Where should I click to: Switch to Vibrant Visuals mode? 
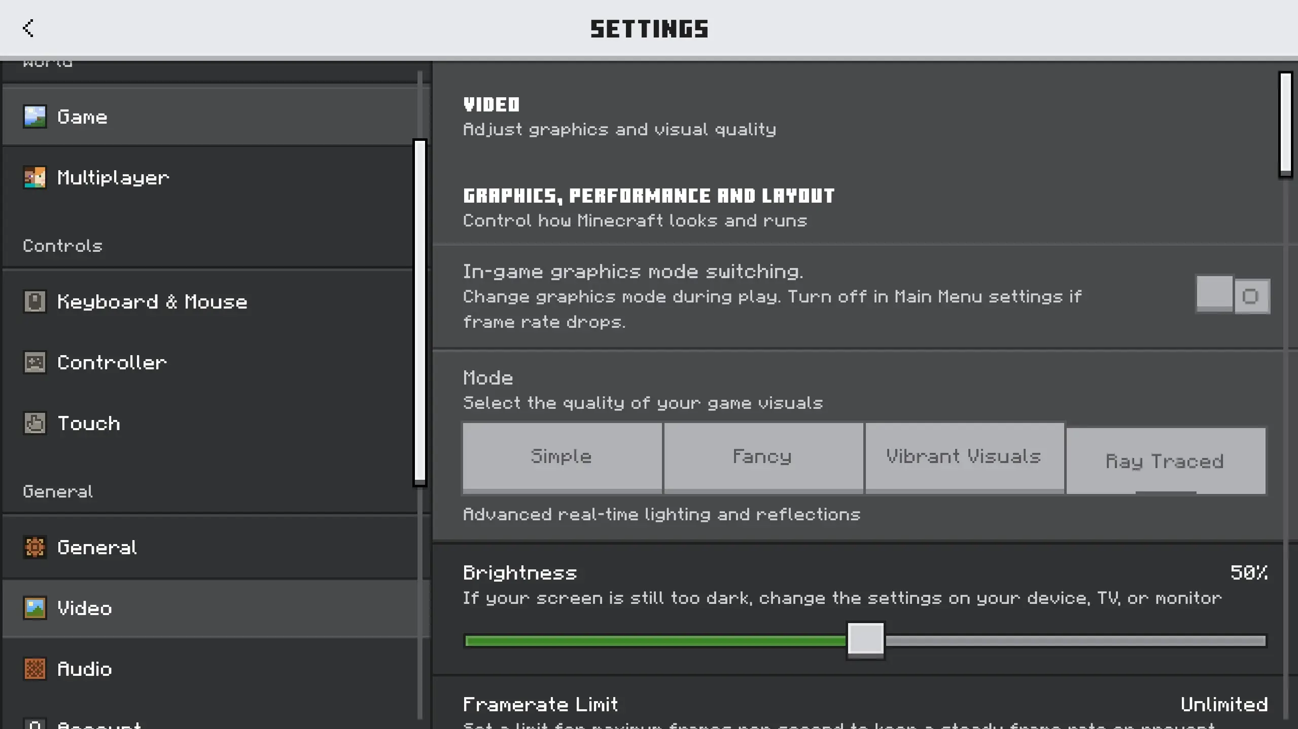964,457
